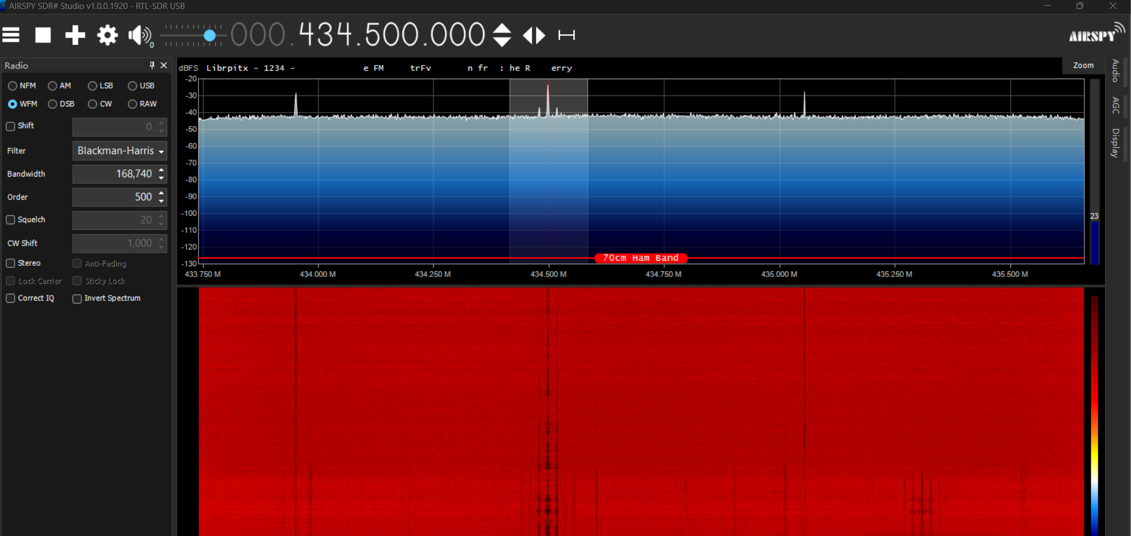
Task: Open the hamburger main menu
Action: click(11, 35)
